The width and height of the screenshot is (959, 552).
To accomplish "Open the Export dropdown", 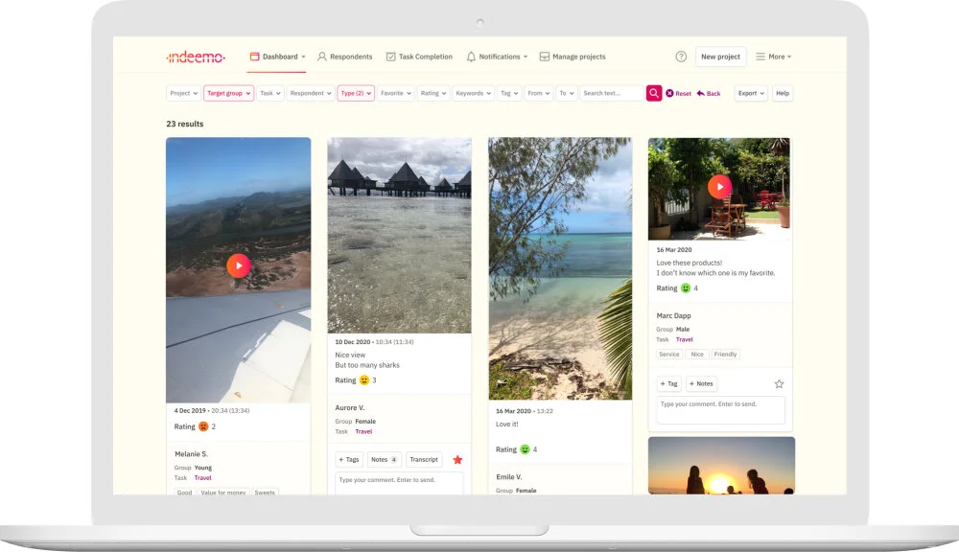I will click(x=751, y=93).
